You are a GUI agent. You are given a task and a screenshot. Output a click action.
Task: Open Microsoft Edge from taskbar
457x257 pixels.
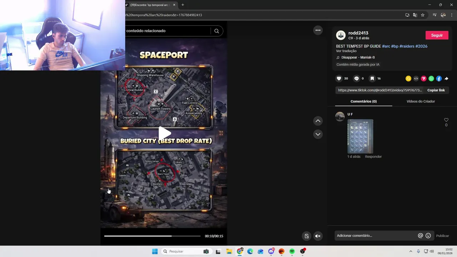click(250, 251)
